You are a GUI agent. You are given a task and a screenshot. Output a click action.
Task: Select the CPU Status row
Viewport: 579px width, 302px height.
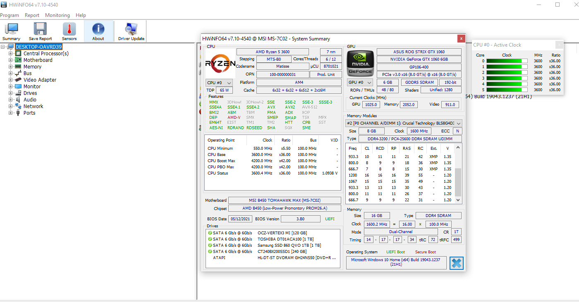coord(273,173)
